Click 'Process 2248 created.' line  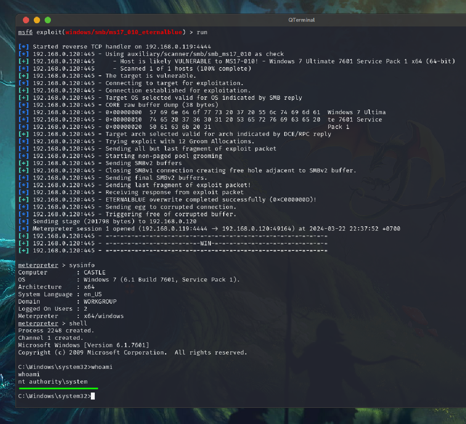(x=56, y=331)
